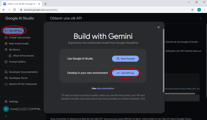Screen dimensions: 207x120
Task: Open My library in the sidebar
Action: tap(14, 50)
